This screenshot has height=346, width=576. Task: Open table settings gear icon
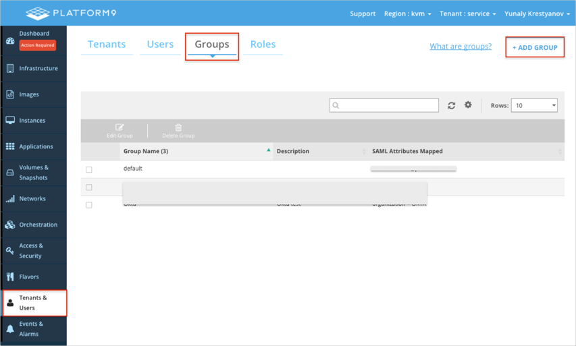coord(468,105)
